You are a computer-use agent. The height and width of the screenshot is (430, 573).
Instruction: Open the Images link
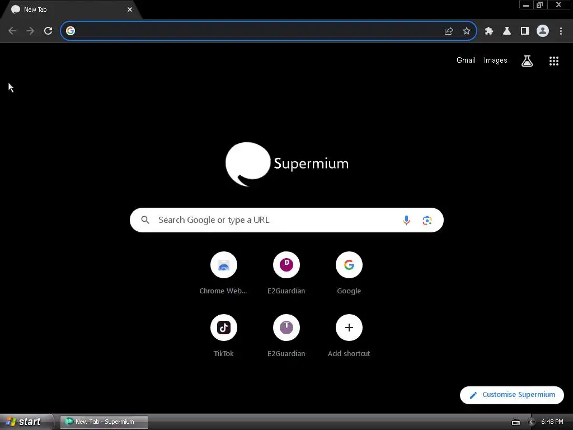point(495,60)
